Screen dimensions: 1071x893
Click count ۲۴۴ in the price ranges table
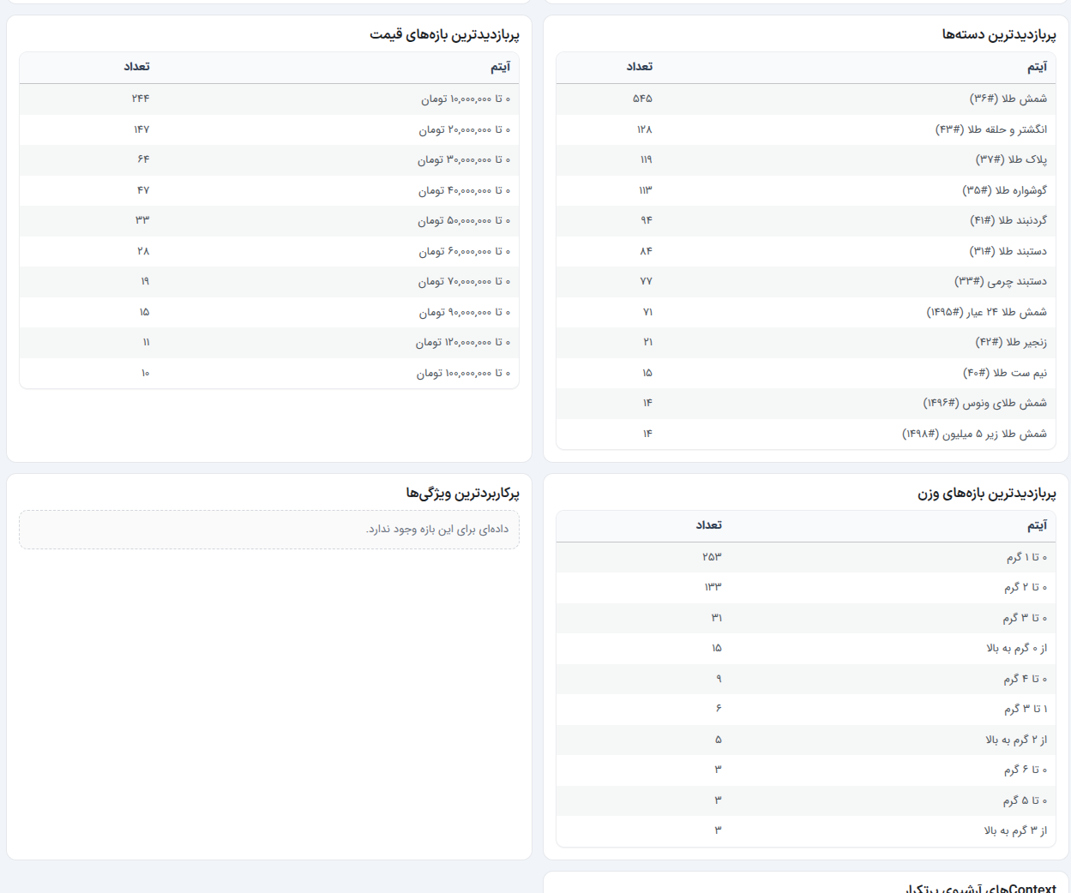(141, 99)
